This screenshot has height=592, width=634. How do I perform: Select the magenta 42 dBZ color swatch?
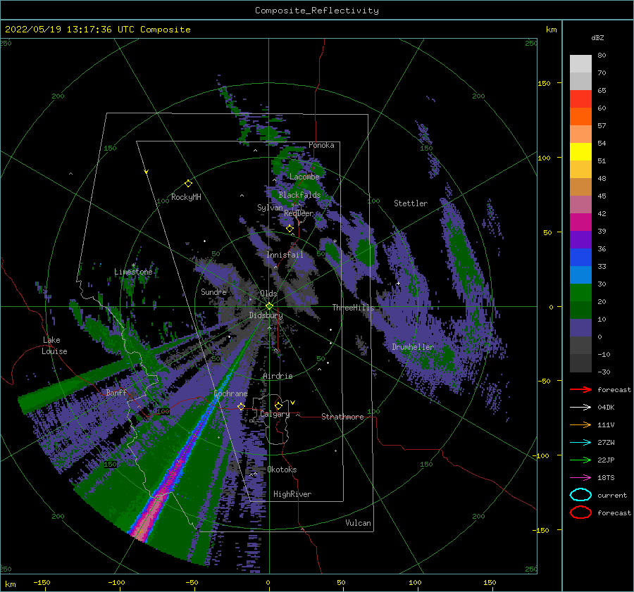580,222
